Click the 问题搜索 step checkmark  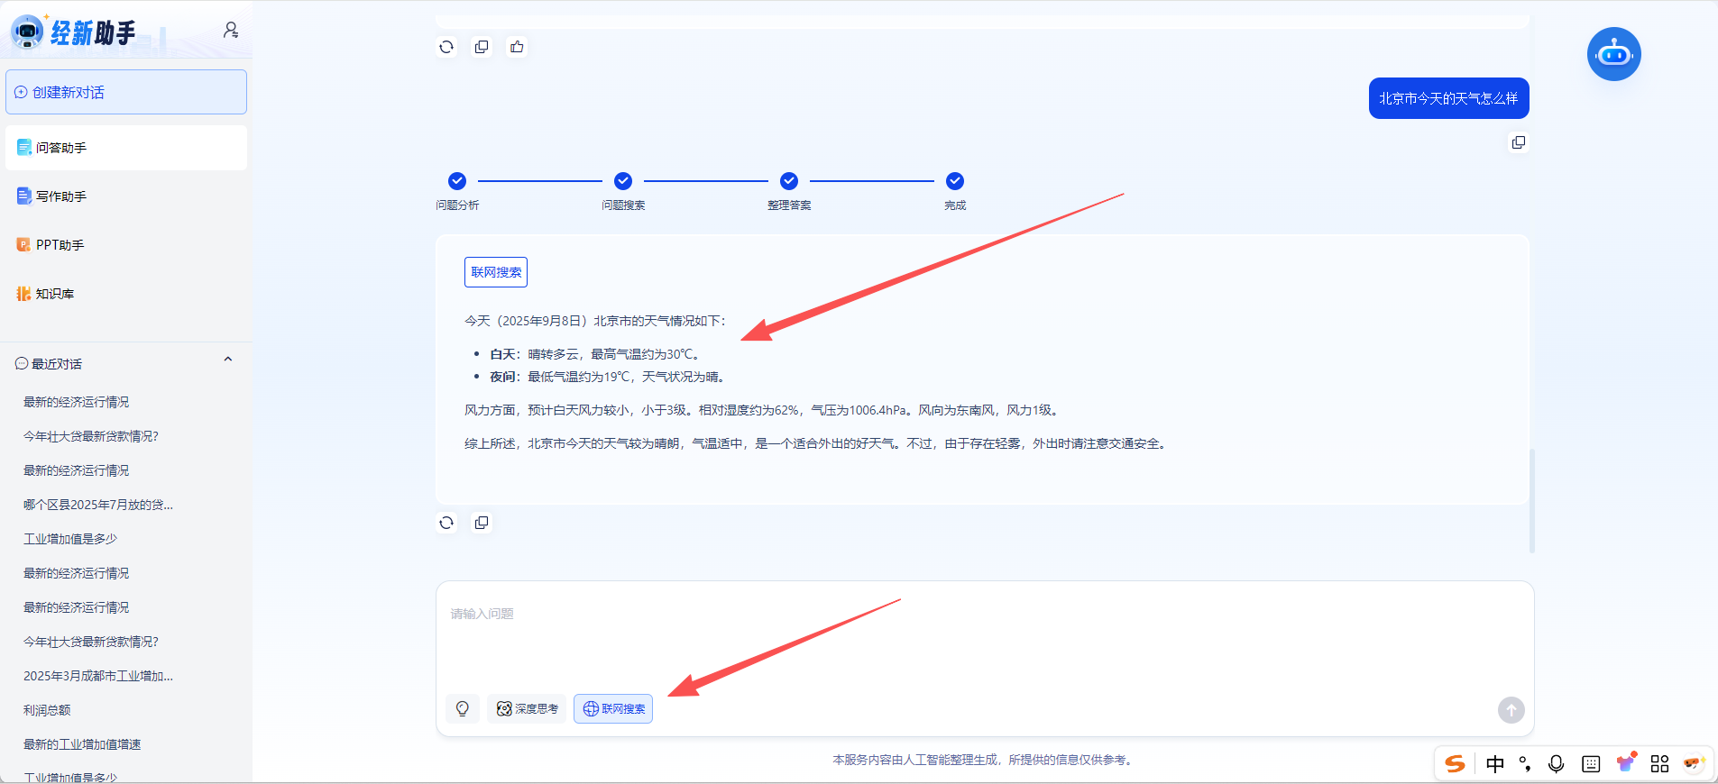[x=623, y=181]
